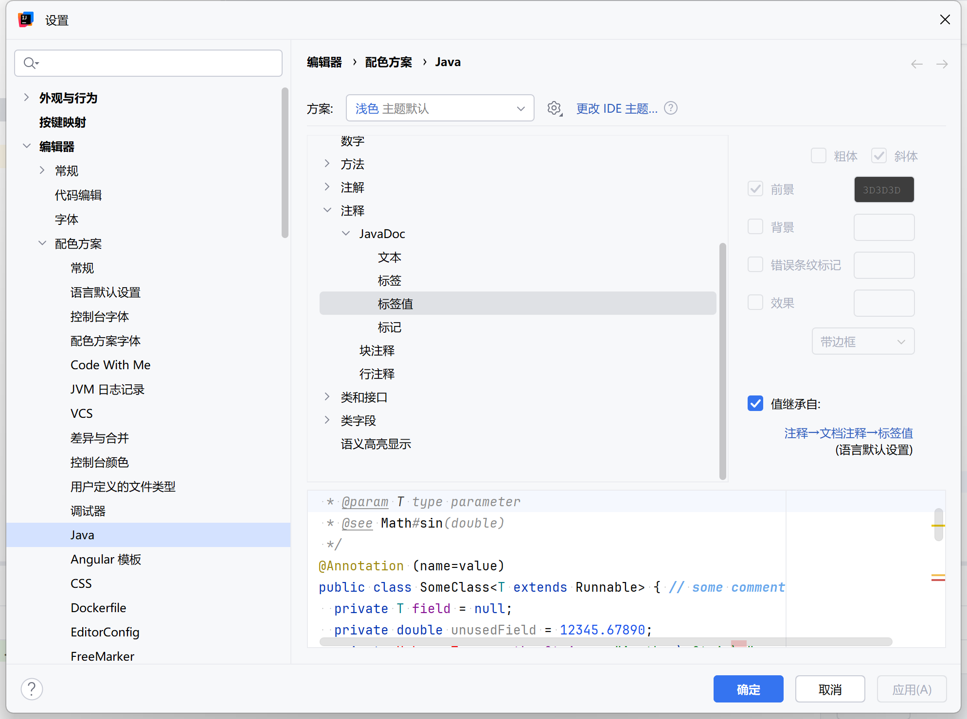967x719 pixels.
Task: Expand the 外观与行为 settings section
Action: tap(27, 98)
